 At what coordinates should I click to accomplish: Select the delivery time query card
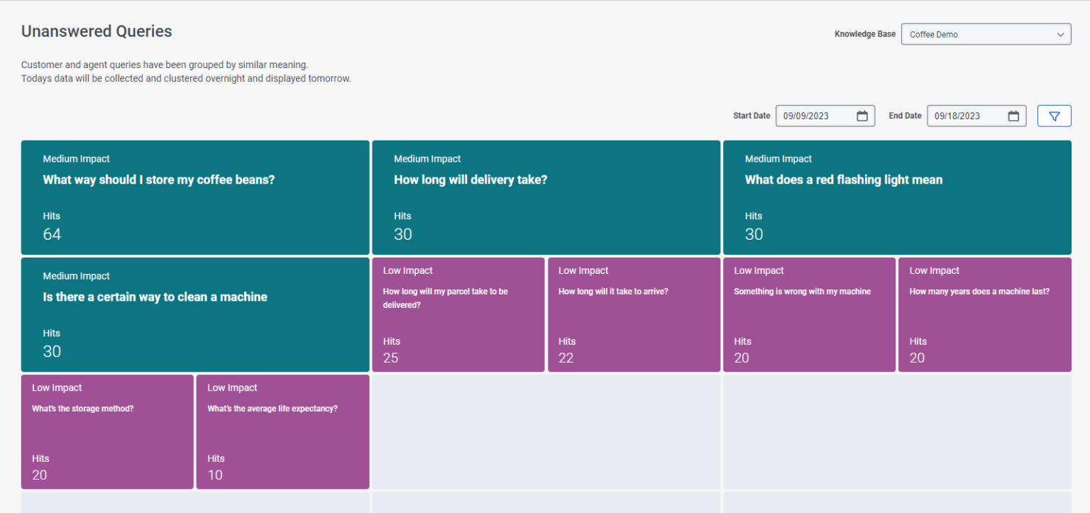[x=546, y=197]
